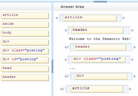Viewport: 138px width, 96px height.
Task: Select div class="posting" tile in source list
Action: coord(25,51)
